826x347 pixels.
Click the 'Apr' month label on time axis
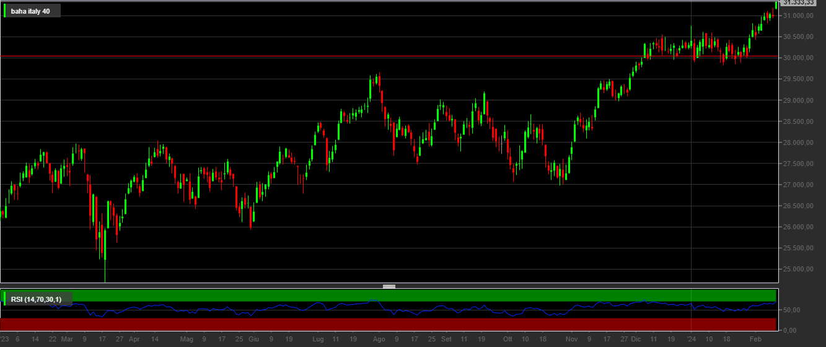(134, 340)
